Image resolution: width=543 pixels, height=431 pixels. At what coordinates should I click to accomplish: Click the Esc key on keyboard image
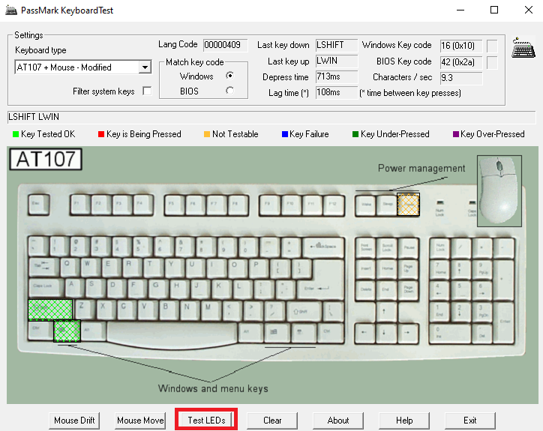pyautogui.click(x=37, y=204)
